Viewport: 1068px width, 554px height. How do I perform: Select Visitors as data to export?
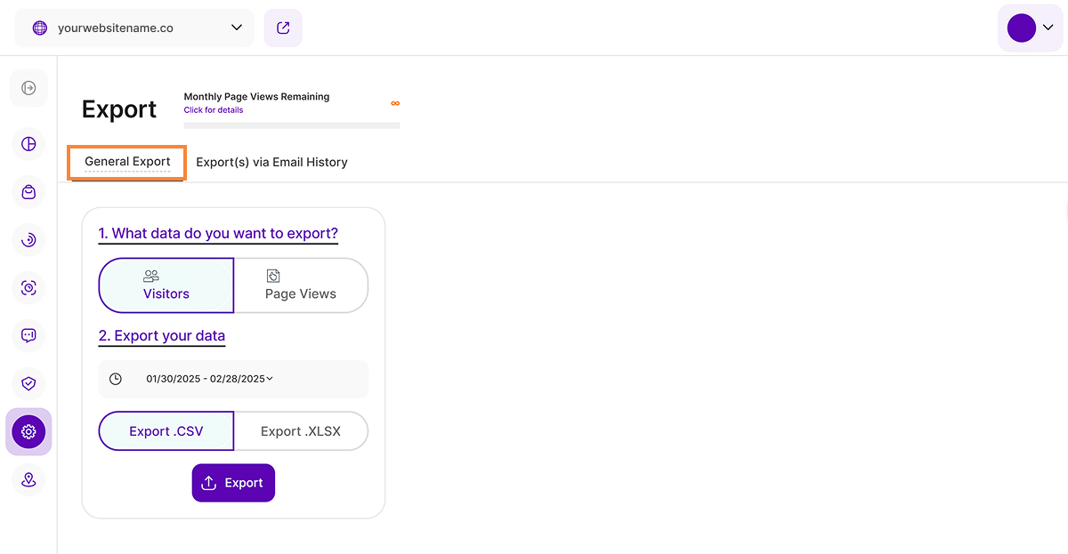coord(166,285)
